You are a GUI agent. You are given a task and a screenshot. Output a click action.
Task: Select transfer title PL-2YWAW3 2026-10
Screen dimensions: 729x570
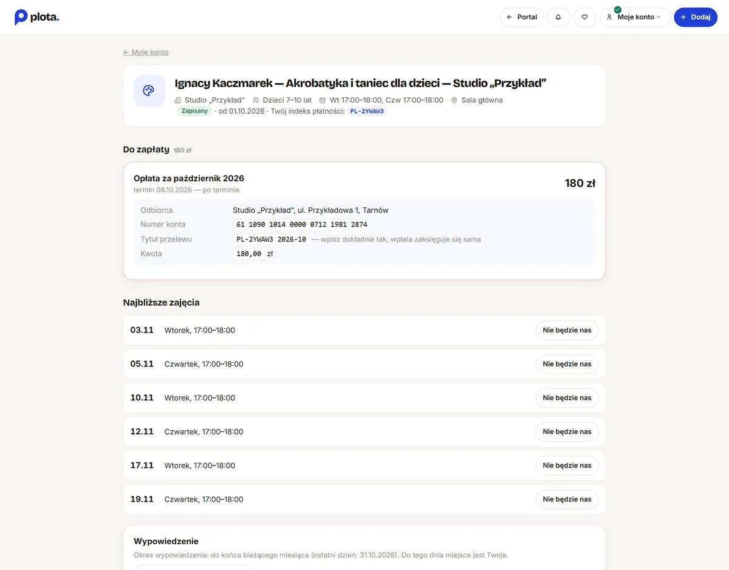(x=271, y=239)
